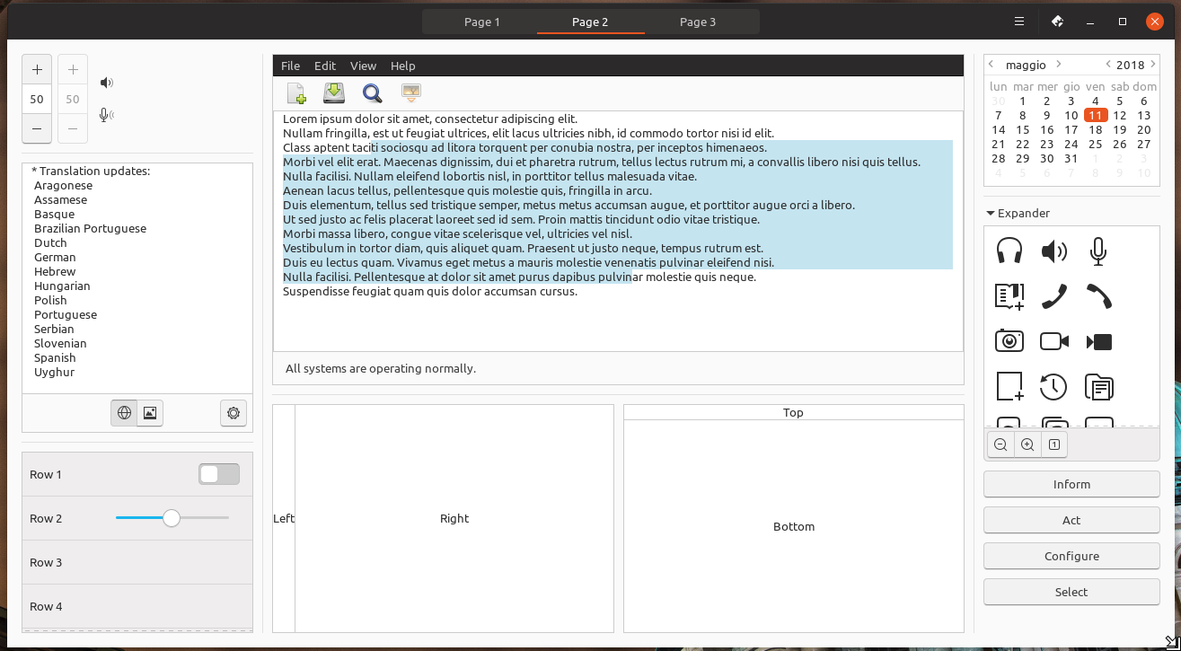The image size is (1181, 651).
Task: Open the File menu
Action: [x=290, y=66]
